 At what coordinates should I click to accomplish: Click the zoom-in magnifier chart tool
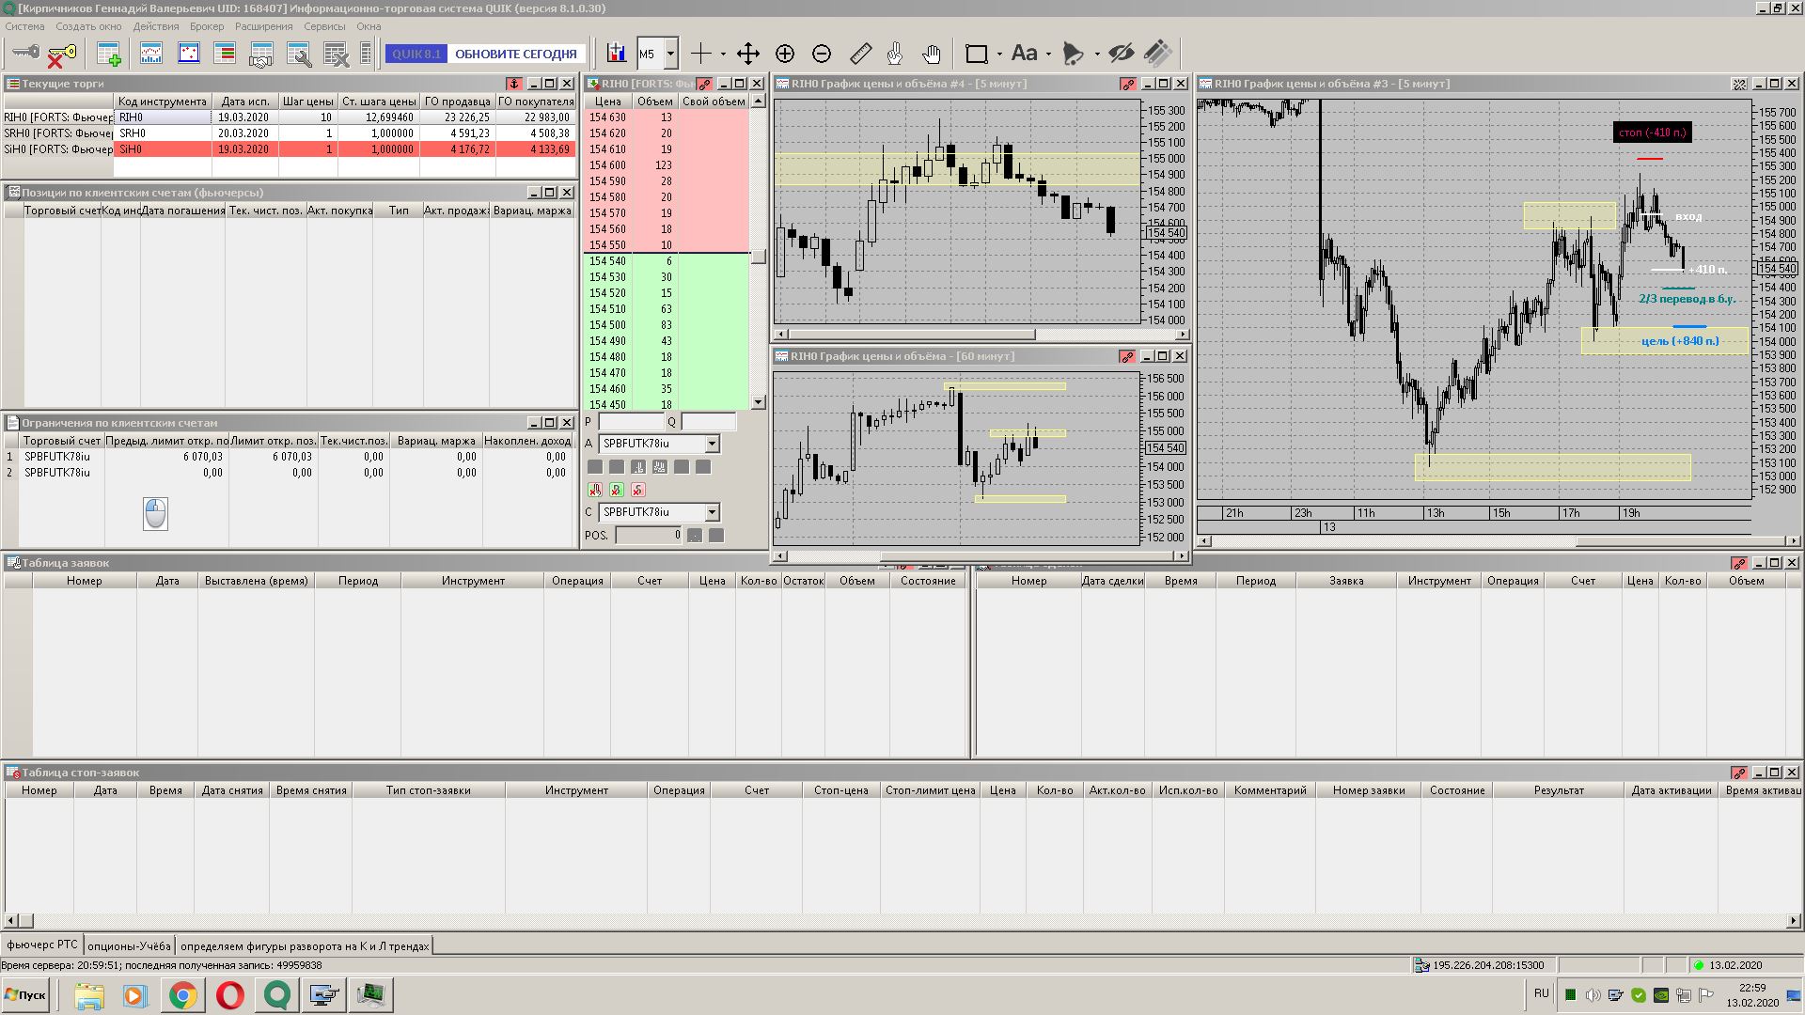coord(785,54)
